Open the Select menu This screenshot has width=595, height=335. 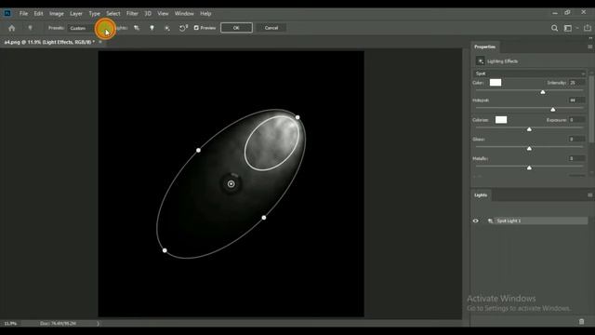112,13
